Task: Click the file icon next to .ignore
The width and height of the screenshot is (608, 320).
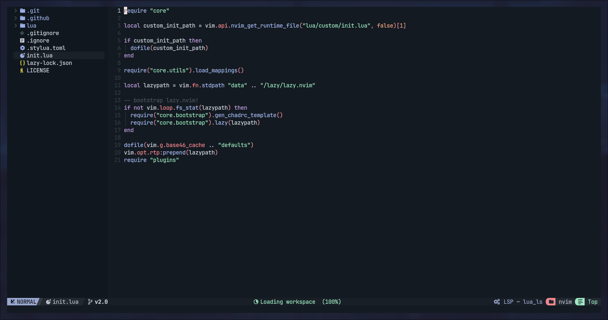Action: pyautogui.click(x=22, y=41)
